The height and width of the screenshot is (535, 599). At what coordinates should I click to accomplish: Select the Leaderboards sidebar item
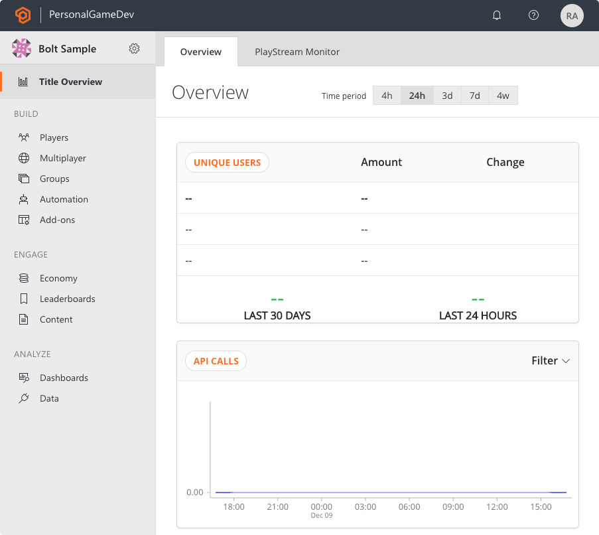pos(67,299)
